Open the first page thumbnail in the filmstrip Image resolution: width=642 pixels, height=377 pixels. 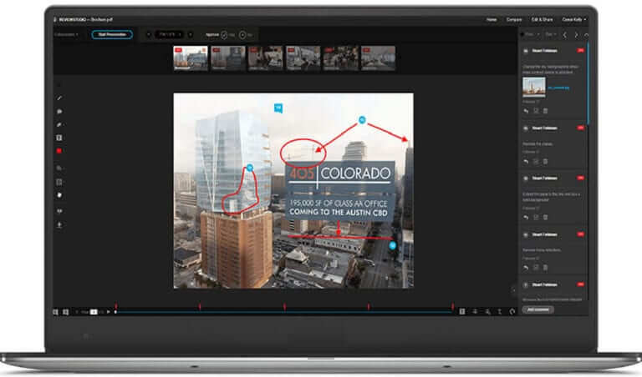coord(190,58)
